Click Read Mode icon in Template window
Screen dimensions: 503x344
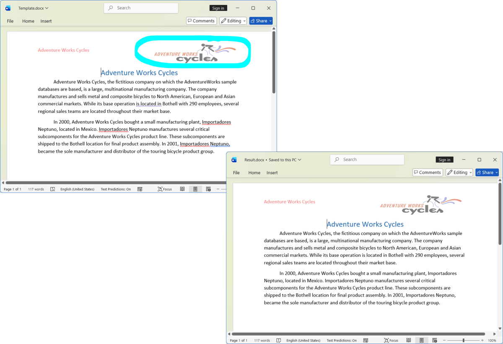182,189
